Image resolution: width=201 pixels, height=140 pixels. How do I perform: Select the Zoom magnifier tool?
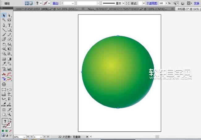point(9,114)
